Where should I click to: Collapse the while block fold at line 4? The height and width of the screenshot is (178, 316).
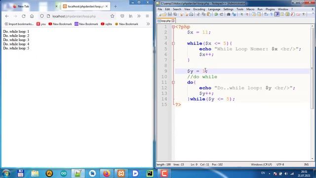tap(173, 44)
